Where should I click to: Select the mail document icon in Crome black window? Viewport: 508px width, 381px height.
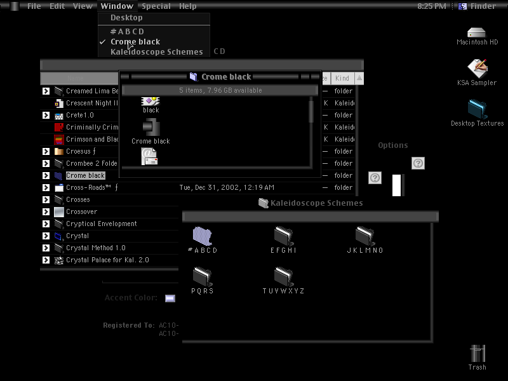[x=149, y=156]
